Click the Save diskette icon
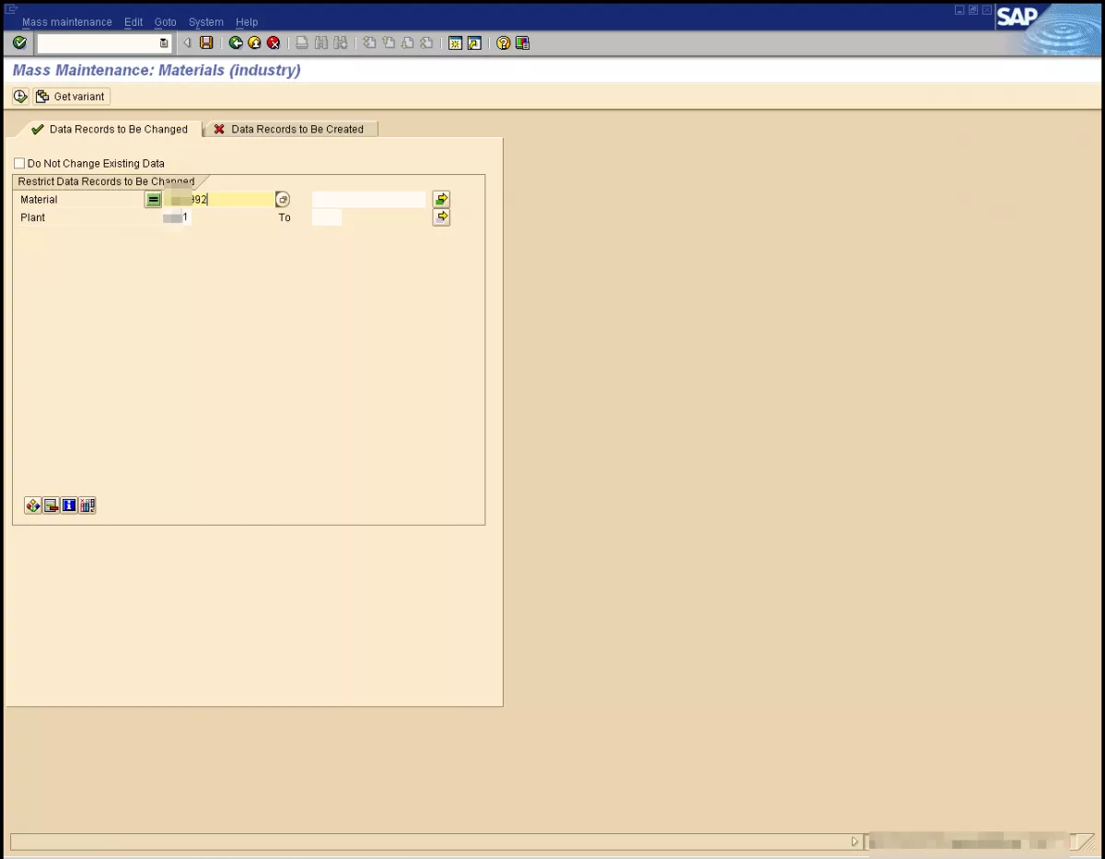This screenshot has height=859, width=1105. tap(206, 43)
